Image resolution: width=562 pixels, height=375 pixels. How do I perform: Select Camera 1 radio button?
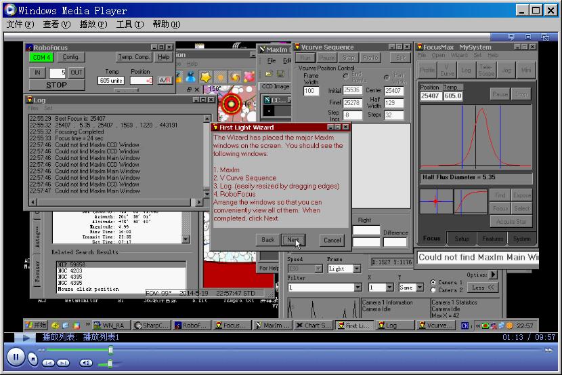[x=433, y=282]
